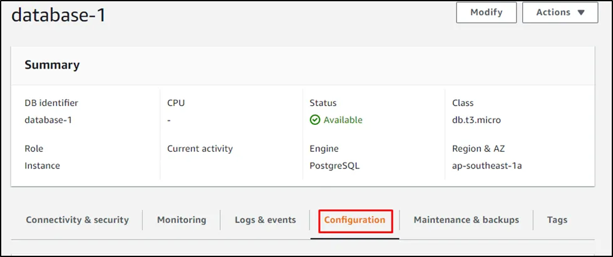
Task: Select the PostgreSQL engine value
Action: (336, 166)
